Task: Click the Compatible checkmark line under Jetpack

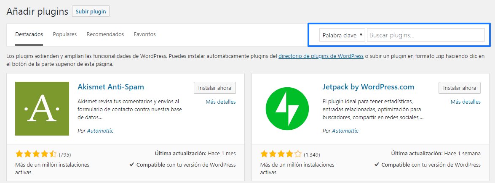Action: (x=428, y=165)
